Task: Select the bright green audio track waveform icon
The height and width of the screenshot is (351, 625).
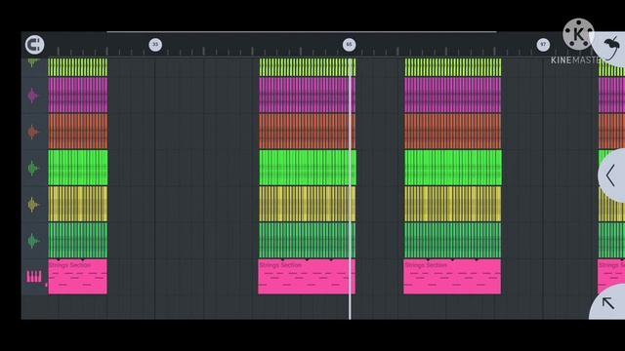Action: pyautogui.click(x=32, y=168)
